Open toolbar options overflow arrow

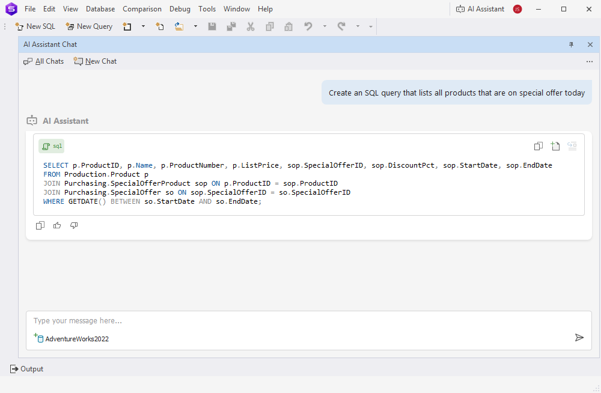(x=371, y=26)
